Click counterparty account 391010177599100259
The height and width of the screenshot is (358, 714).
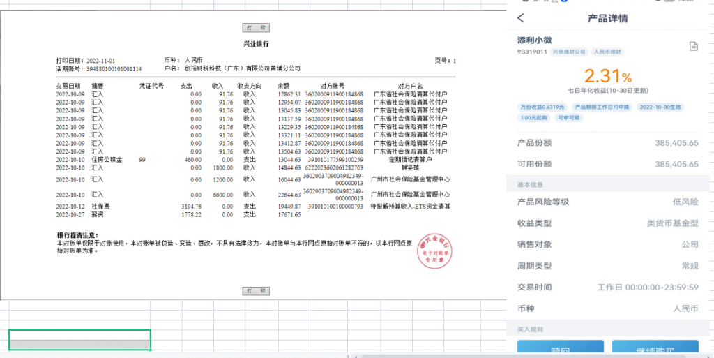click(335, 159)
